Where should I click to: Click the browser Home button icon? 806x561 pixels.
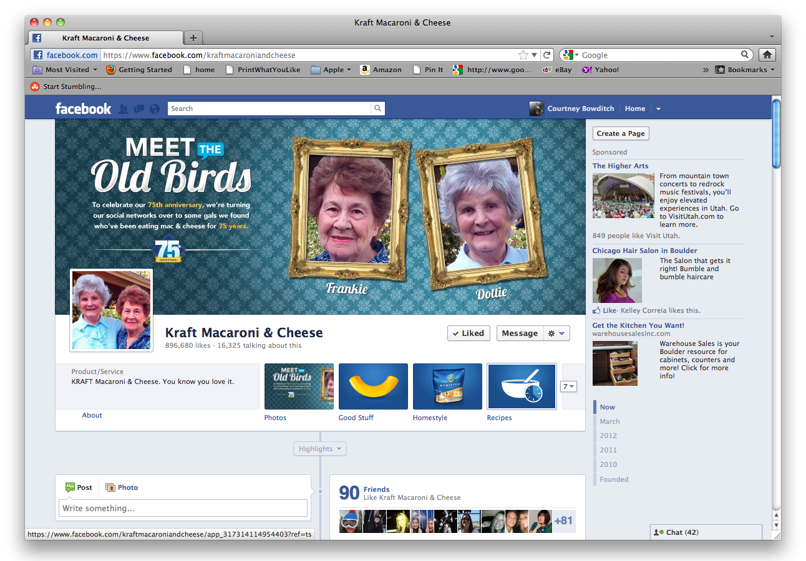click(768, 55)
